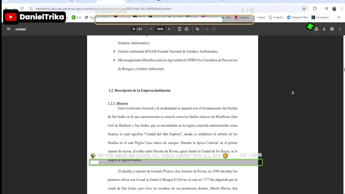The width and height of the screenshot is (345, 194).
Task: Click the vertical page scrollbar thumb
Action: (344, 70)
